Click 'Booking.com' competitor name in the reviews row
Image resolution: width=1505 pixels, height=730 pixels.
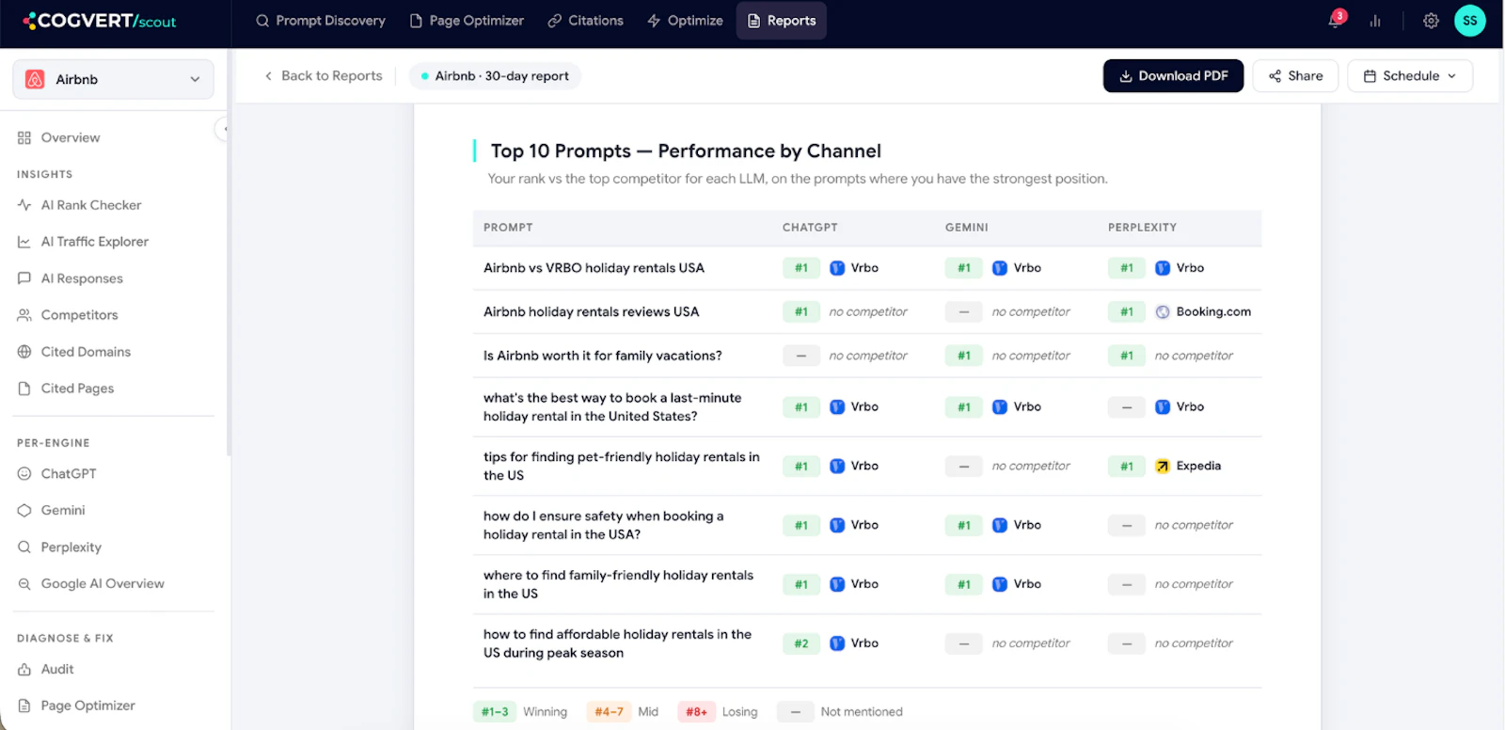coord(1213,312)
